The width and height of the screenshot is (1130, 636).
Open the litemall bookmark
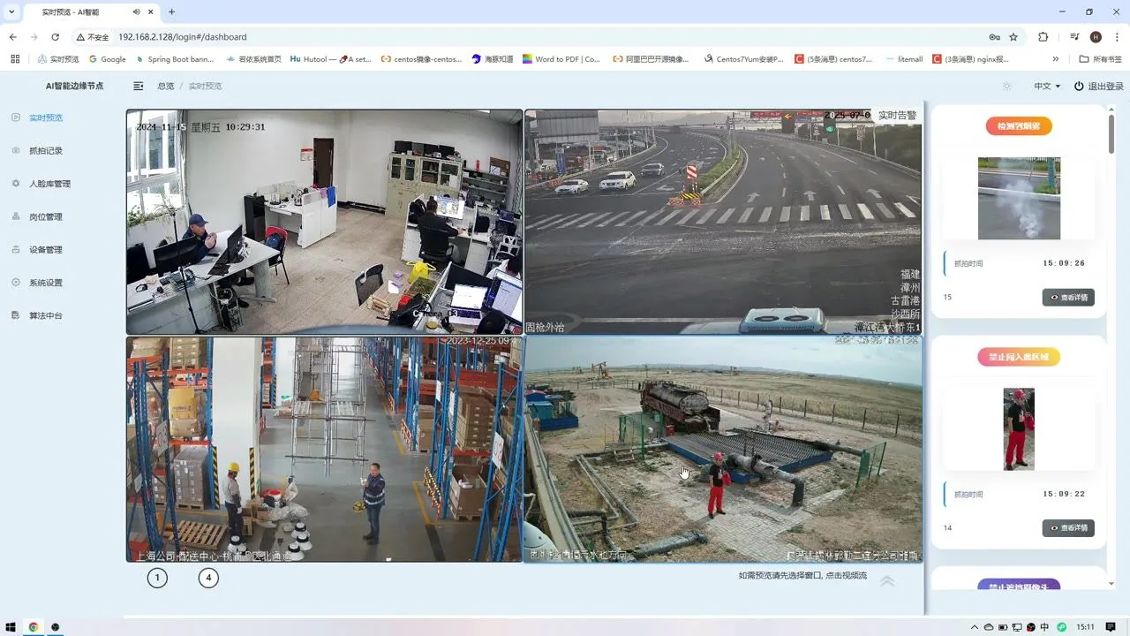click(904, 59)
